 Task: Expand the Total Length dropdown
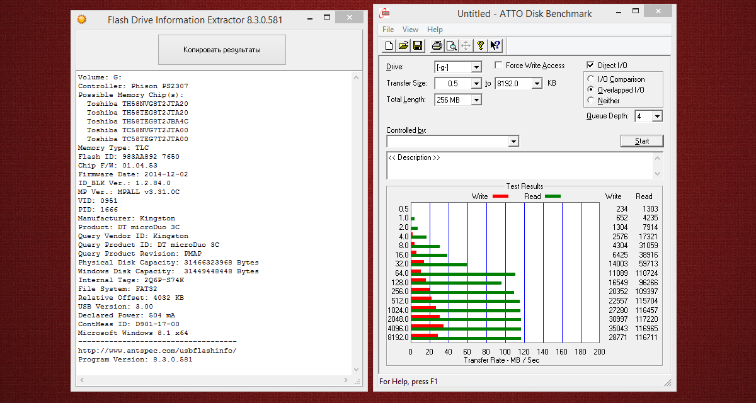[476, 100]
